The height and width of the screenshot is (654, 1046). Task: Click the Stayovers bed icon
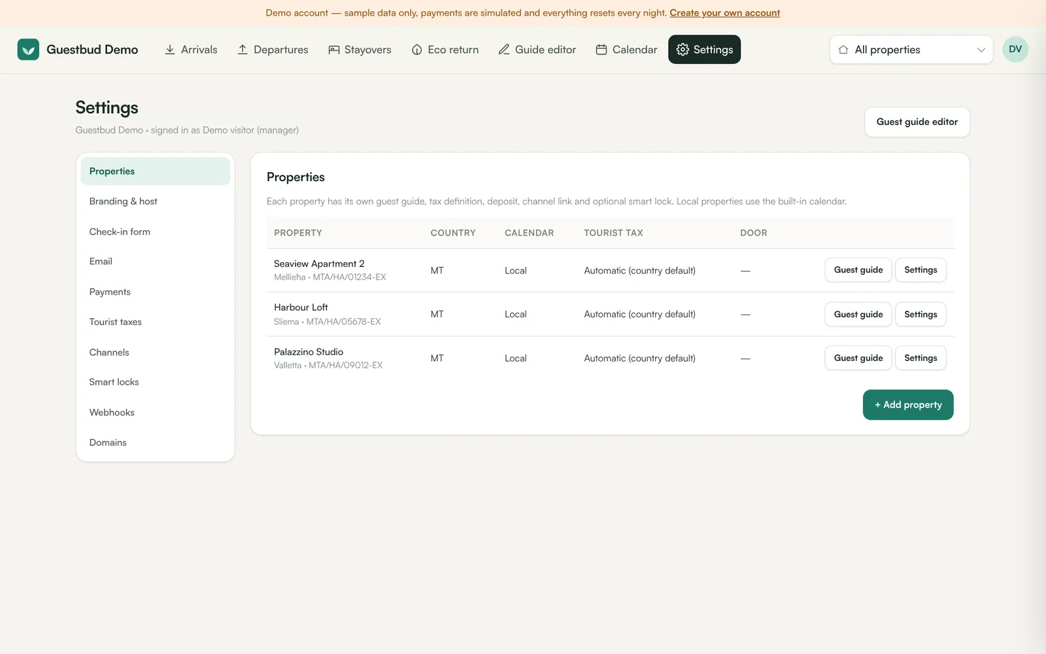click(x=334, y=50)
